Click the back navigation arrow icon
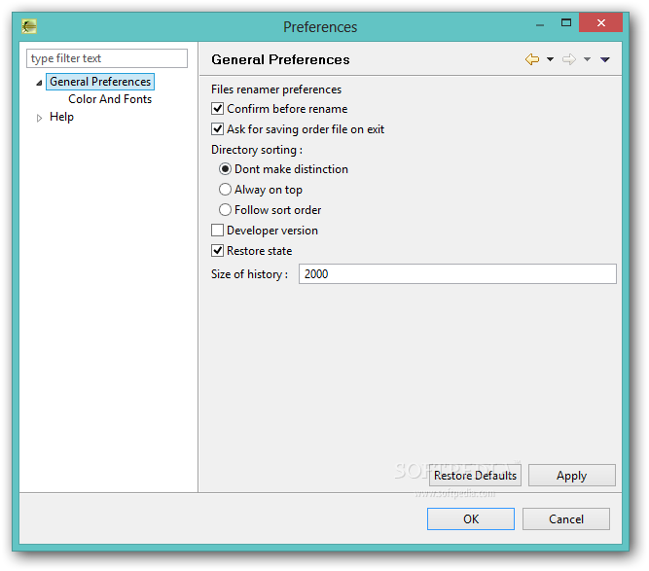 [532, 59]
